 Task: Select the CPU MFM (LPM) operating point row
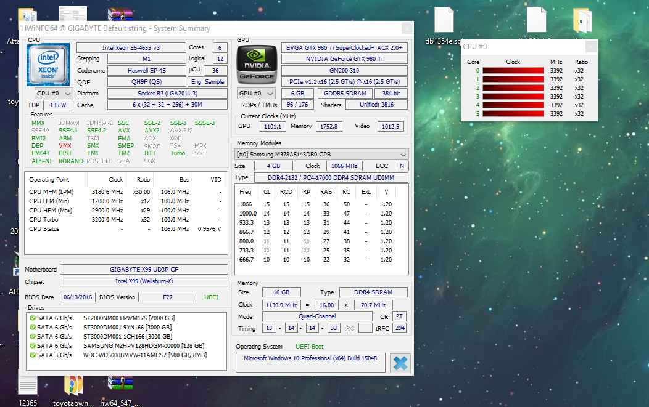click(126, 191)
